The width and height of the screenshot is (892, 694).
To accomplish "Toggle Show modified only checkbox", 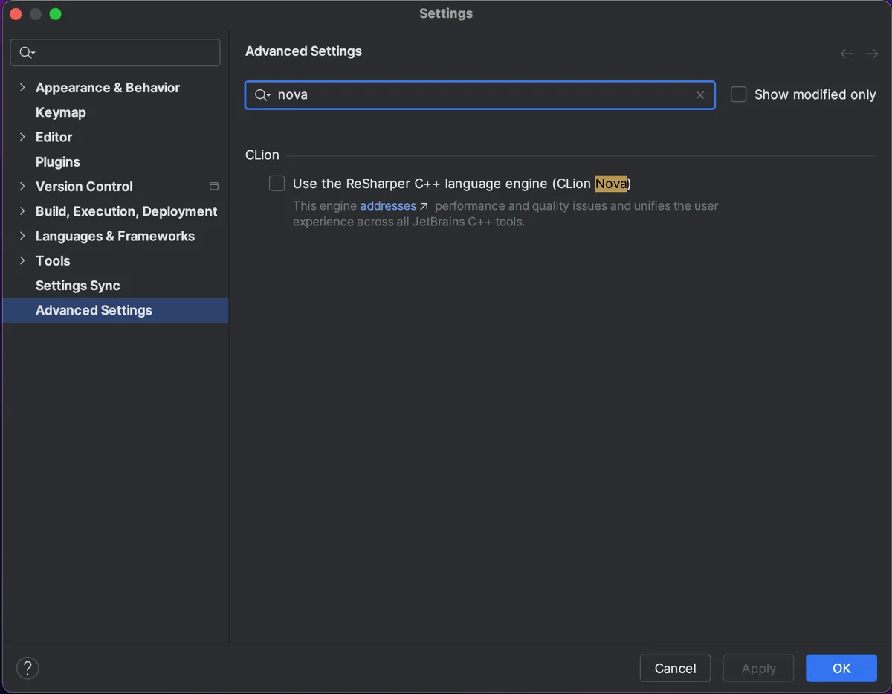I will 738,94.
